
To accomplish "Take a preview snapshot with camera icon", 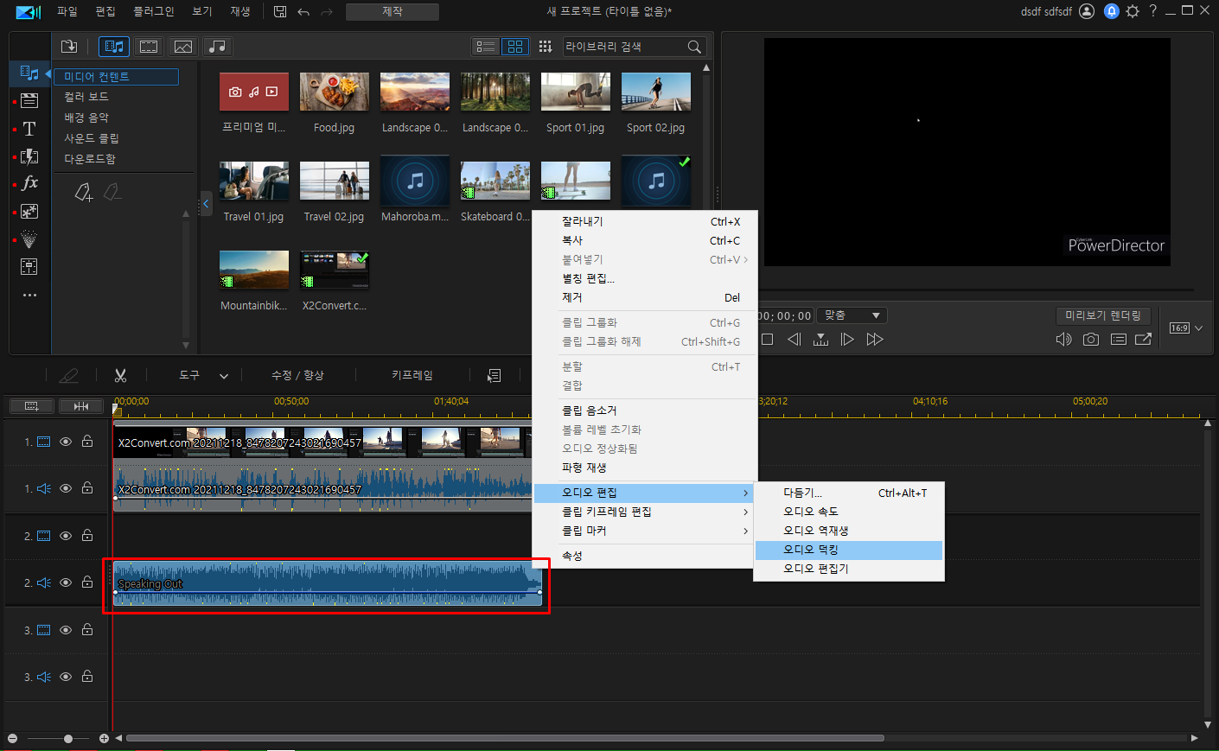I will coord(1091,340).
